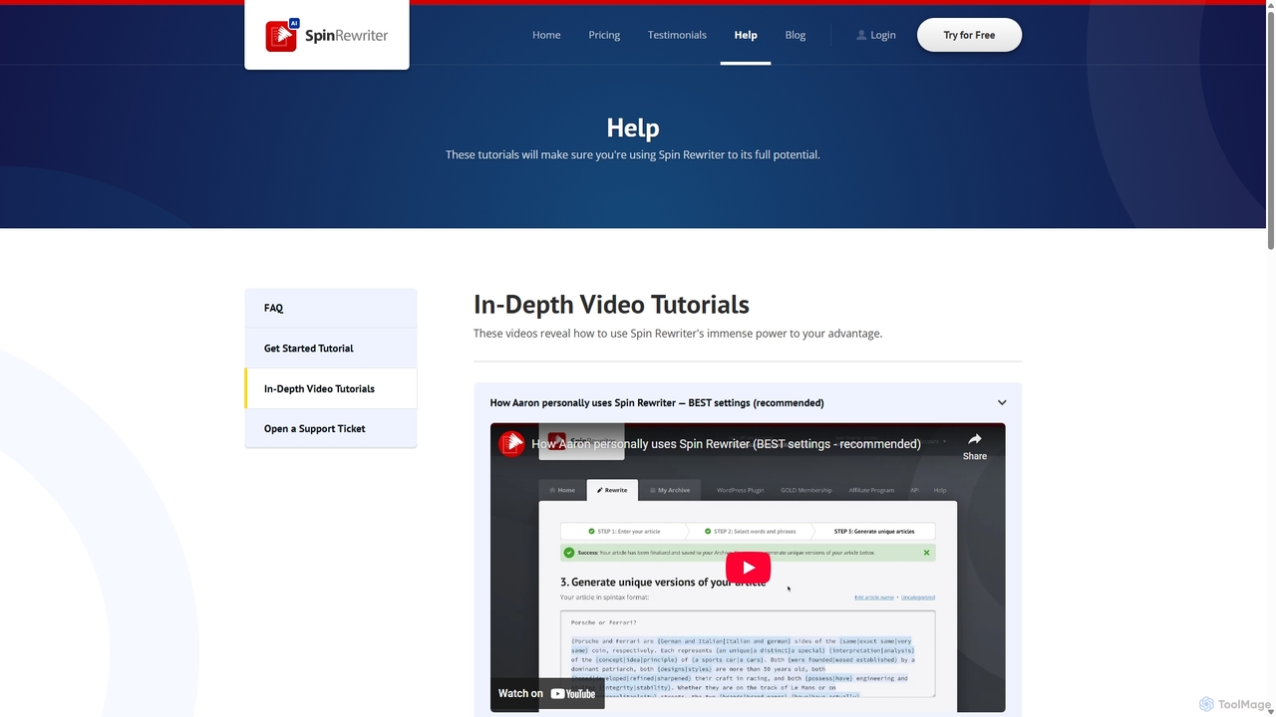The height and width of the screenshot is (717, 1276).
Task: Click the video channel avatar icon
Action: point(512,443)
